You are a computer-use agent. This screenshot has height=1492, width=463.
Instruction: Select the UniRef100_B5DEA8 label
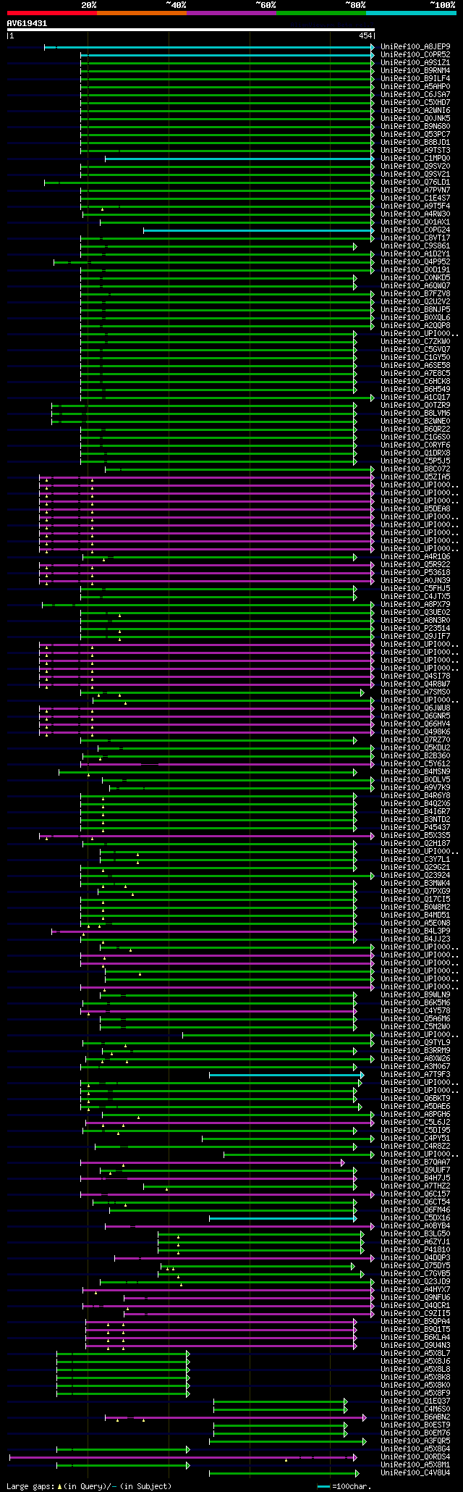tap(415, 509)
